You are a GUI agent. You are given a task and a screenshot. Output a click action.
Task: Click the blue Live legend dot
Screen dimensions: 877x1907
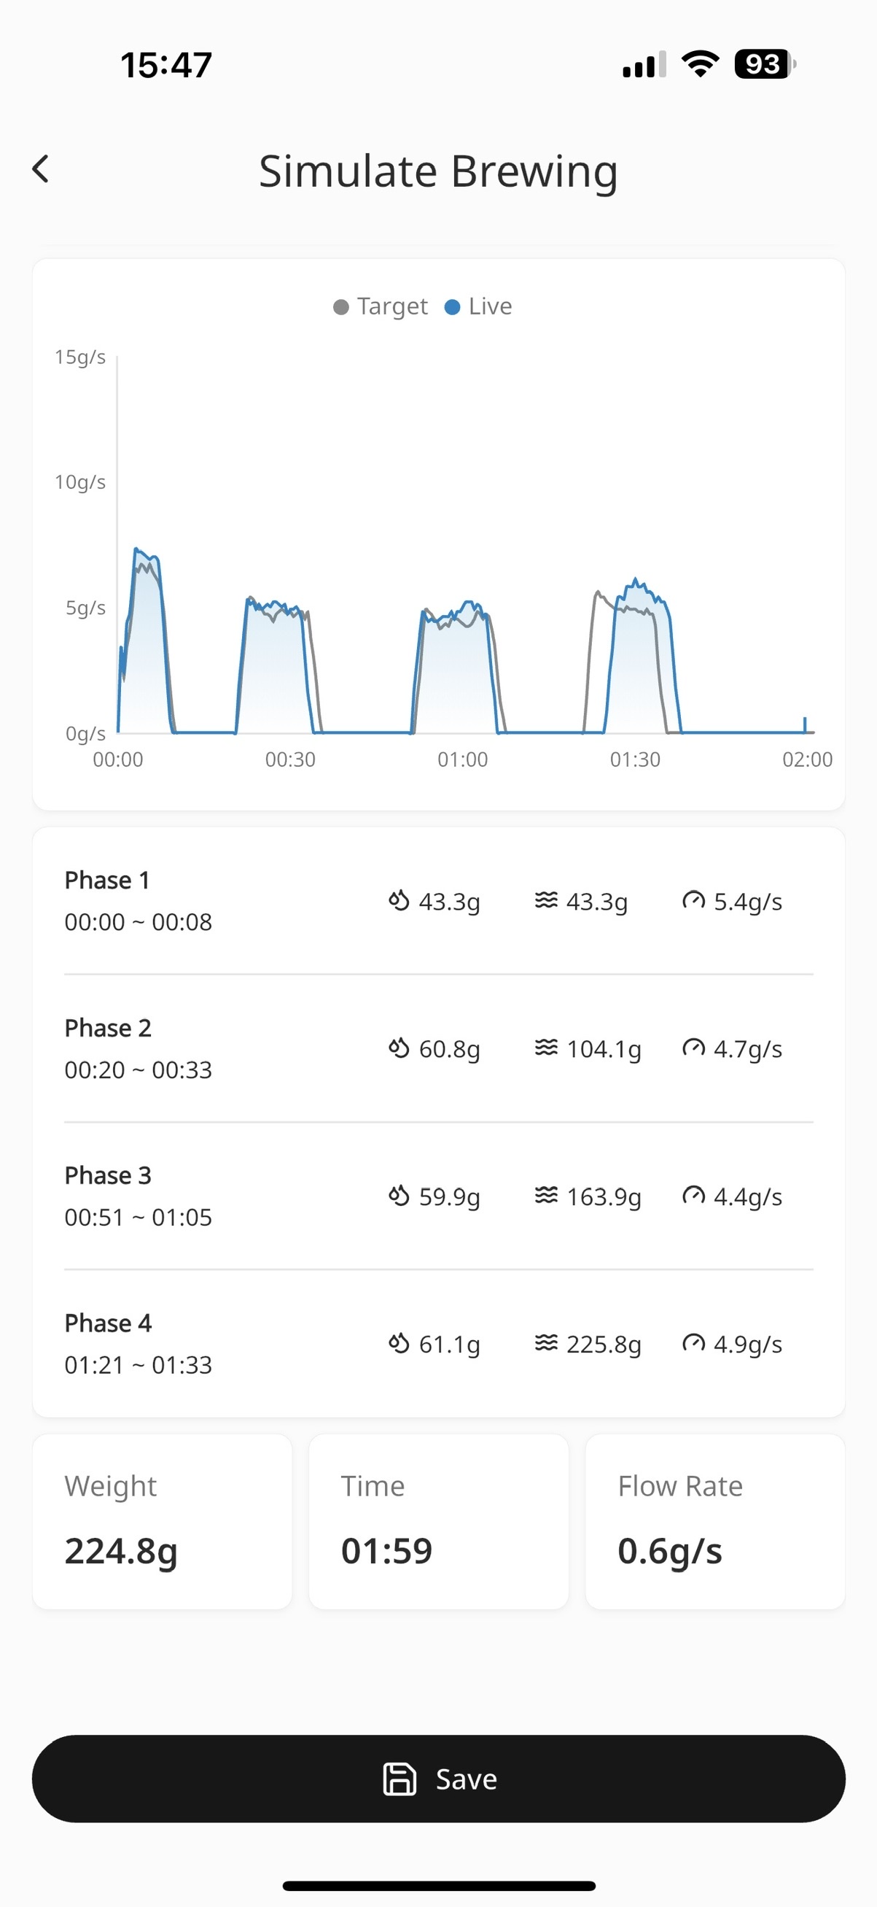(x=453, y=307)
